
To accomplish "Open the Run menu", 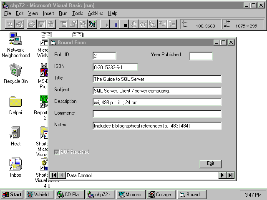I will pos(63,13).
